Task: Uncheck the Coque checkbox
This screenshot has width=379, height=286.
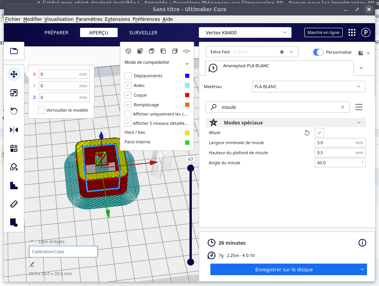Action: click(x=128, y=95)
